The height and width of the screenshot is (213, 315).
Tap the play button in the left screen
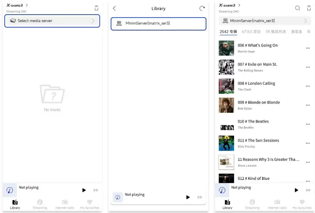84,190
